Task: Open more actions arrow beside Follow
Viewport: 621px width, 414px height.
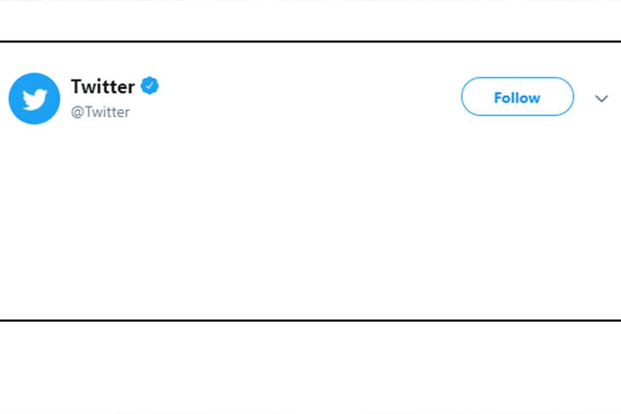Action: tap(601, 99)
